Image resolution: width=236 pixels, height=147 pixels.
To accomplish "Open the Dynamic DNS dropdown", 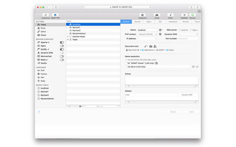I will [x=188, y=34].
